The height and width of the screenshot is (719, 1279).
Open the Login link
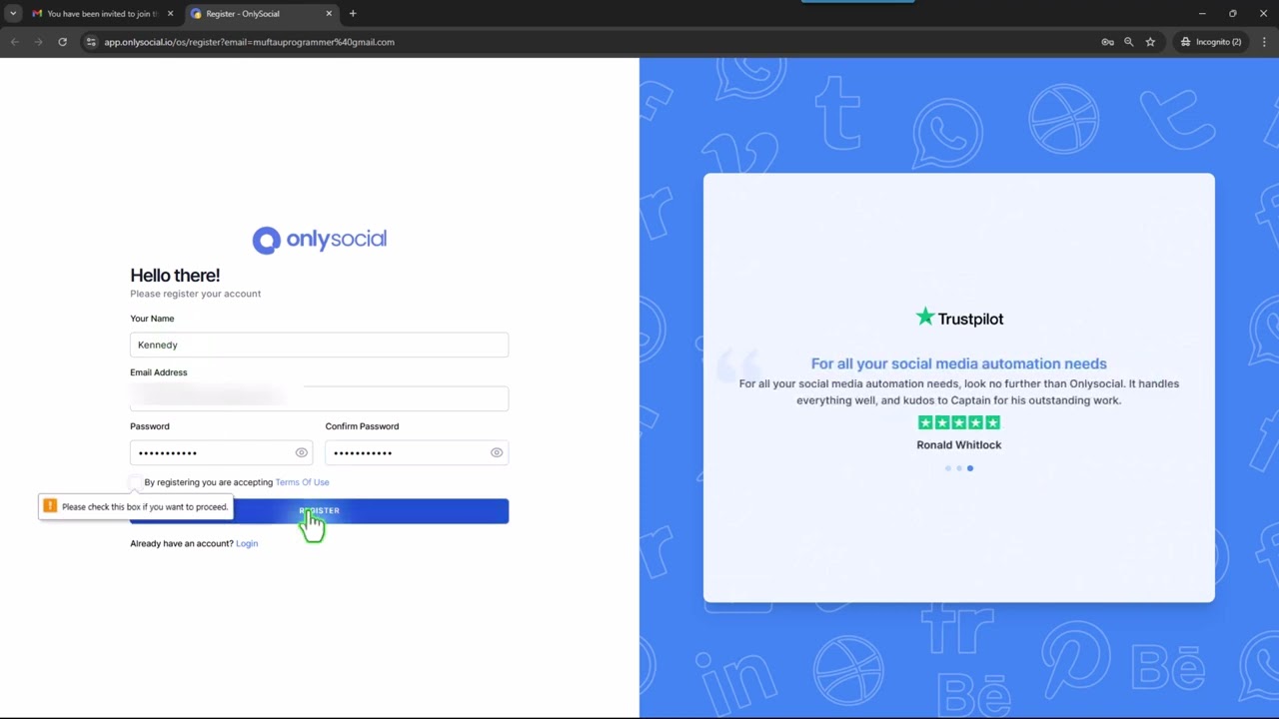click(x=247, y=543)
